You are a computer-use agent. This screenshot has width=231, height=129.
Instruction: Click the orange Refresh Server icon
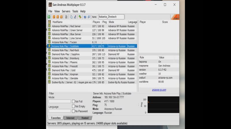(x=61, y=17)
